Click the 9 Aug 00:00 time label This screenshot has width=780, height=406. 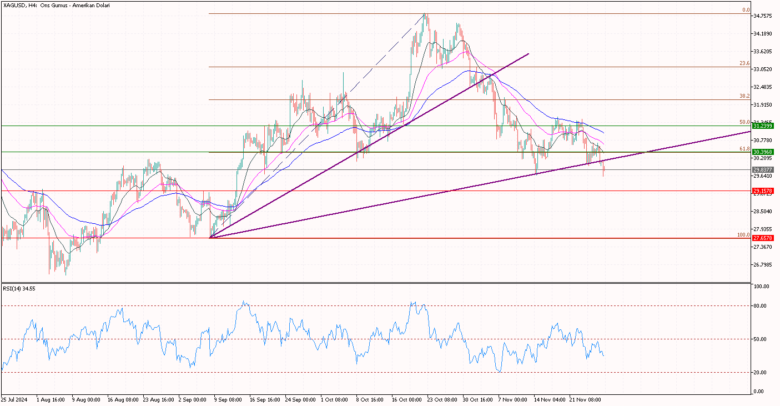(x=86, y=400)
